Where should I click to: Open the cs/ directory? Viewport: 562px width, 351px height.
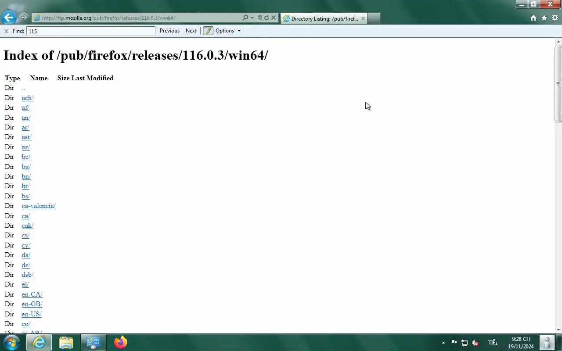click(25, 235)
